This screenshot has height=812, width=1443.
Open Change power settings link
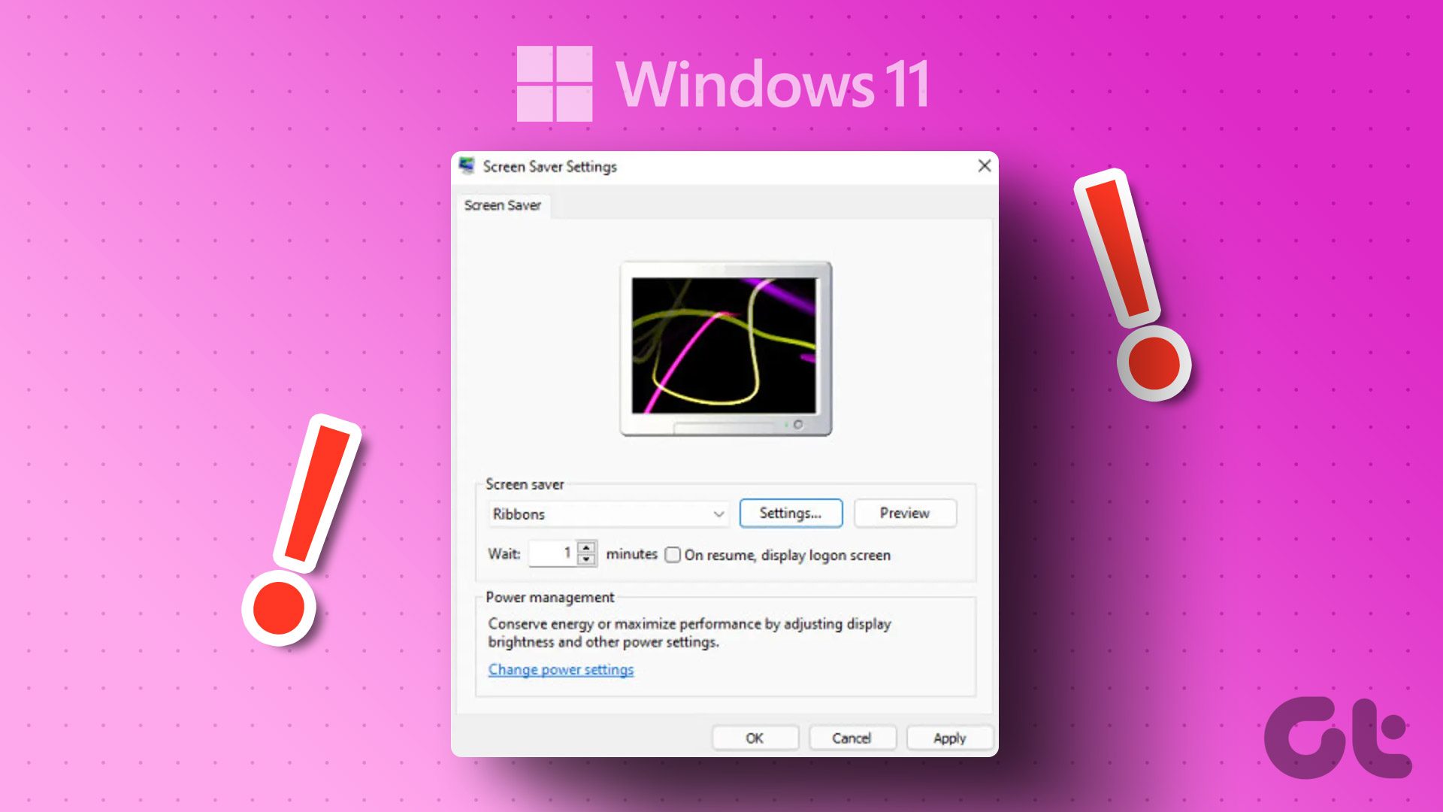pos(561,669)
